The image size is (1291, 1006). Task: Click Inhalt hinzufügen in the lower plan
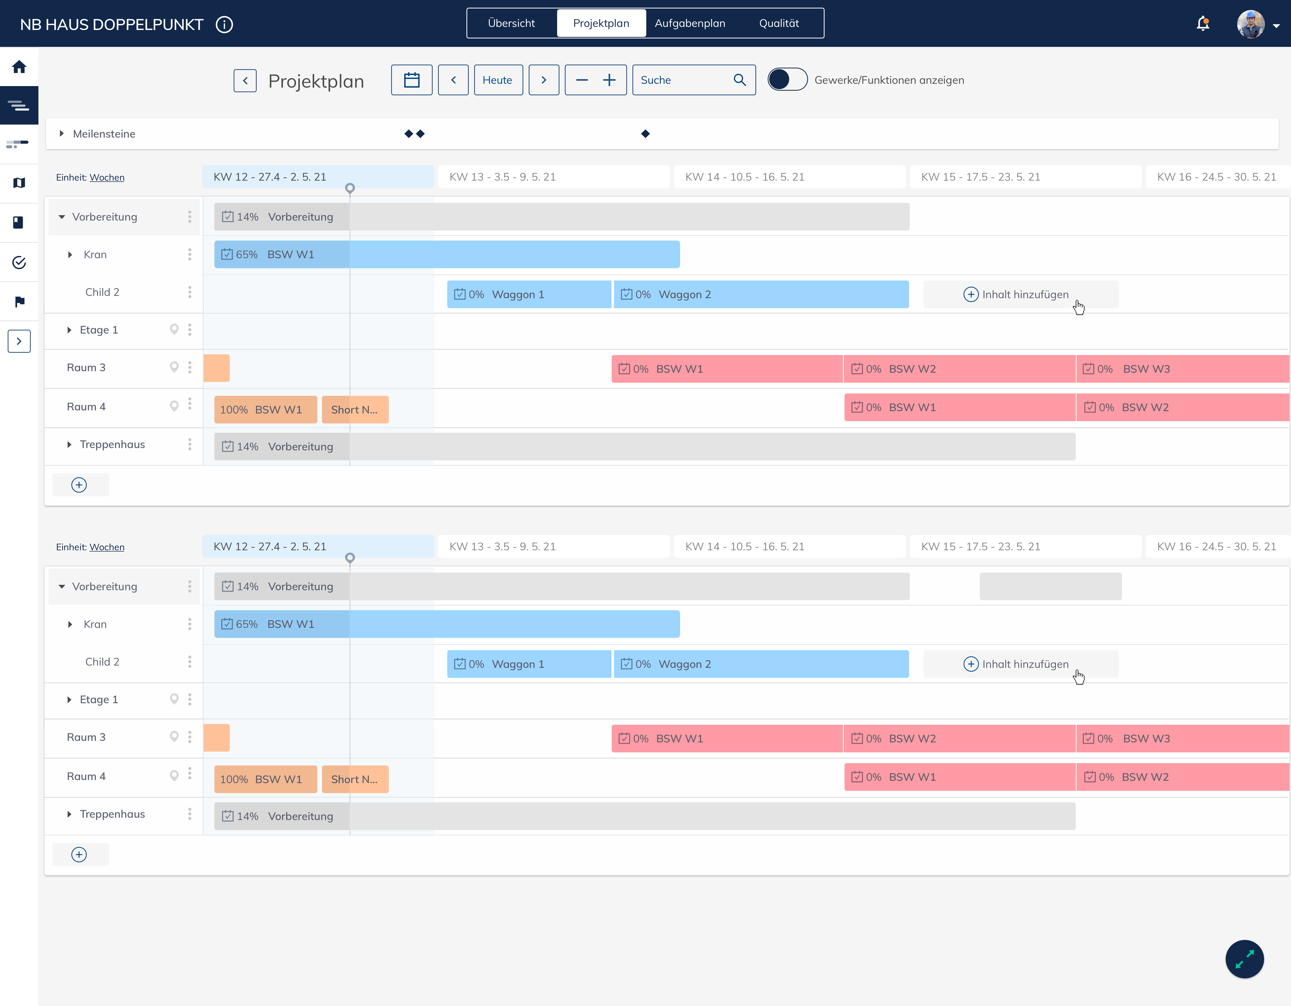(x=1021, y=664)
